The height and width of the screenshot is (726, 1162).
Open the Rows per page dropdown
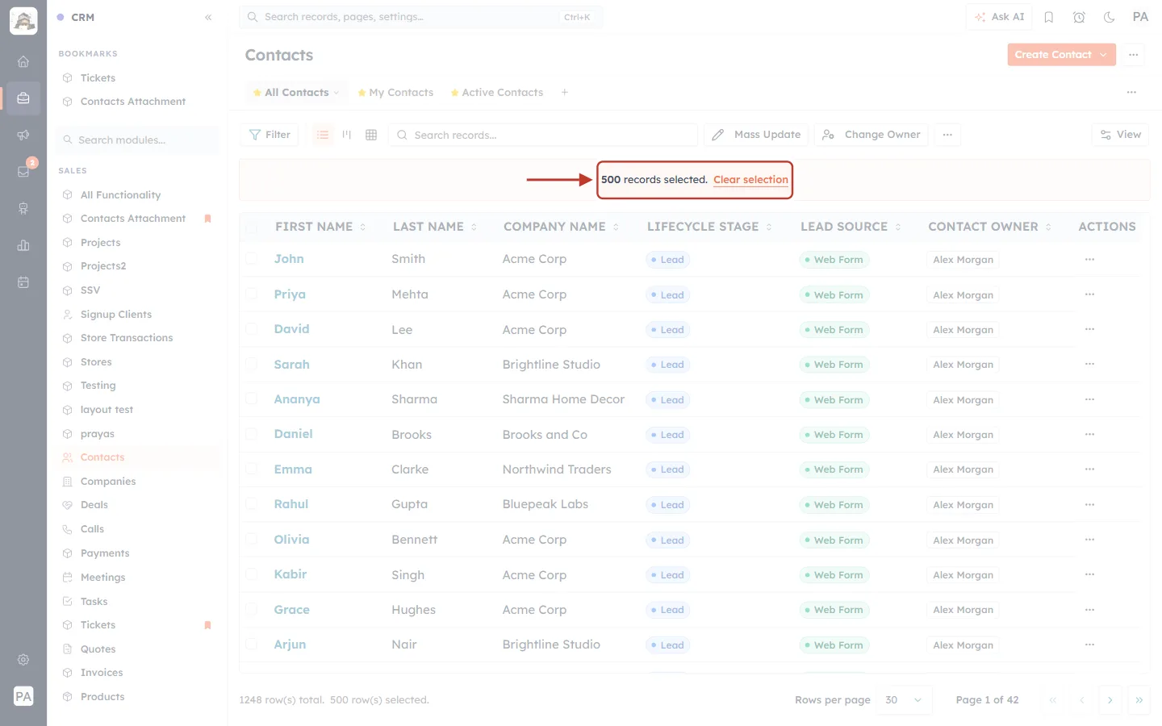point(904,700)
